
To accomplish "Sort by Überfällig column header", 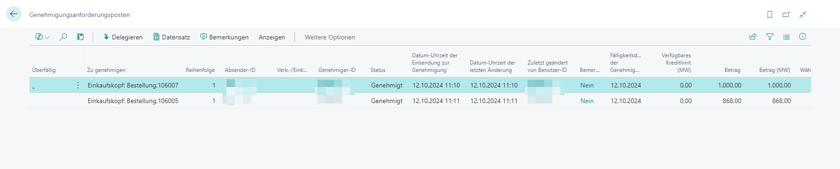I will click(44, 70).
